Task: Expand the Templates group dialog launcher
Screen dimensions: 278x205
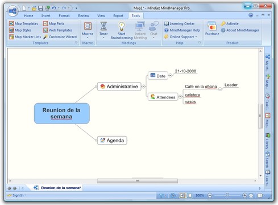Action: (x=77, y=43)
